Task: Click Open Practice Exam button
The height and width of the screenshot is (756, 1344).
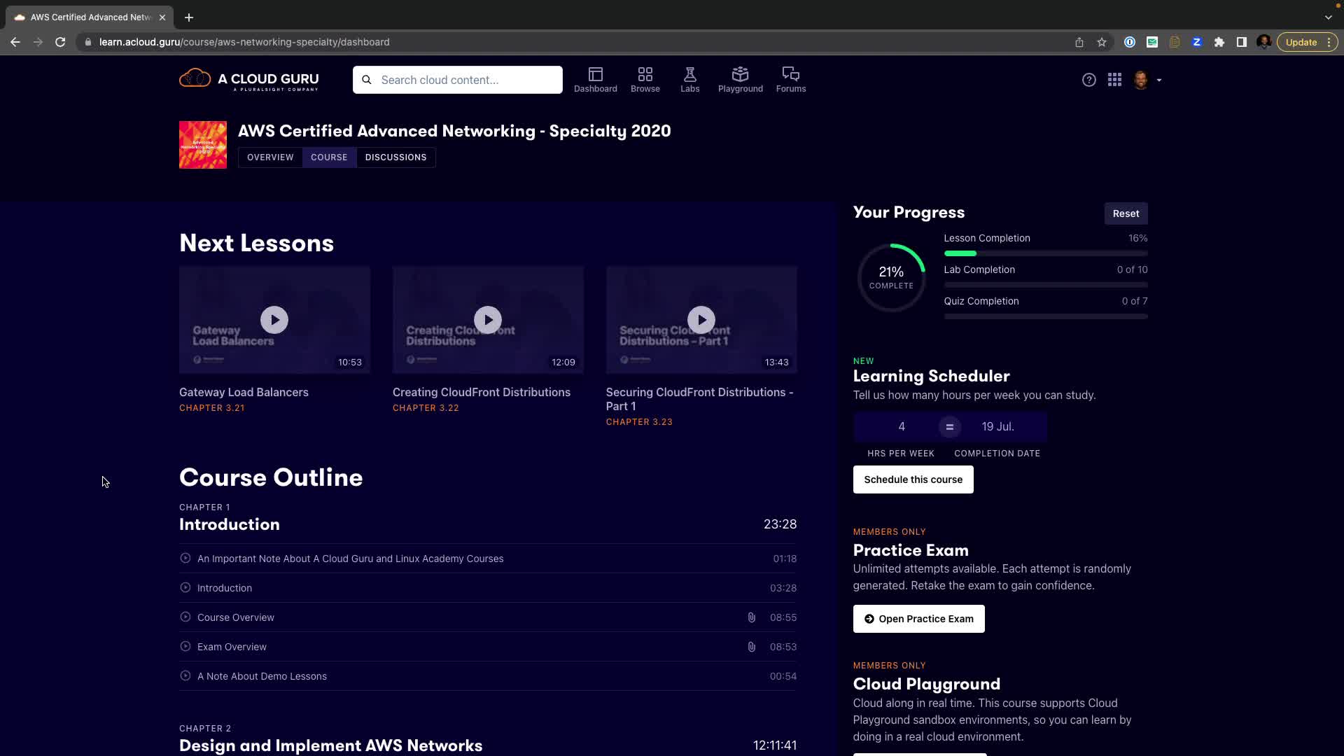Action: point(918,619)
